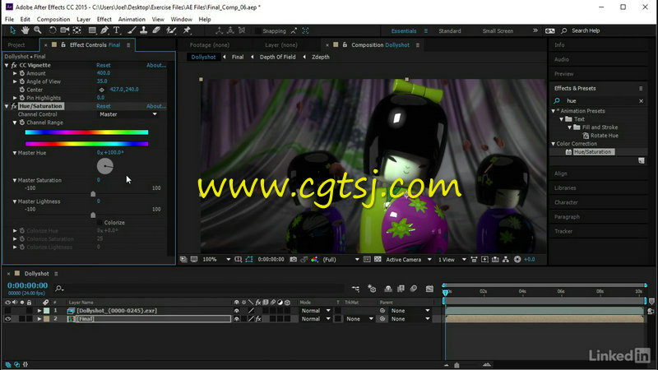This screenshot has height=370, width=658.
Task: Enable the Colorize checkbox
Action: [x=100, y=223]
